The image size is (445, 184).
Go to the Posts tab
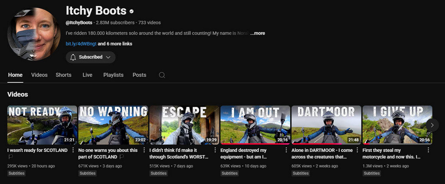[x=139, y=75]
